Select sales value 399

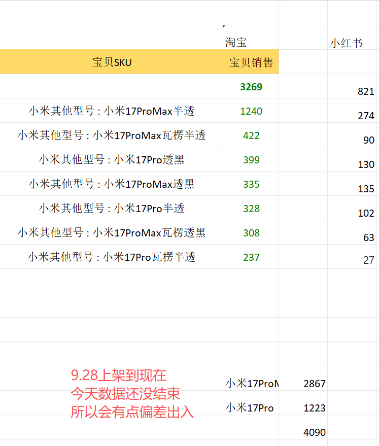tap(251, 159)
